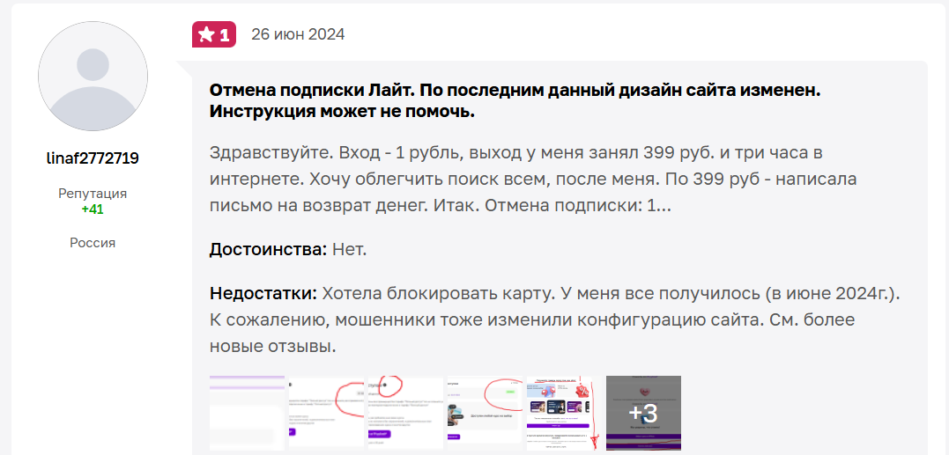The height and width of the screenshot is (455, 949).
Task: Click the Достоинства section label
Action: [268, 249]
